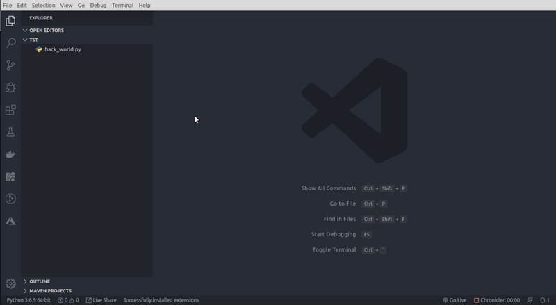
Task: Open the GitLens activity bar icon
Action: pyautogui.click(x=10, y=199)
